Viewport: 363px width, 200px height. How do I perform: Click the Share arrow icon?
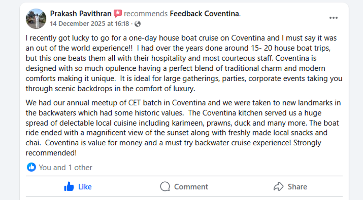(x=278, y=187)
